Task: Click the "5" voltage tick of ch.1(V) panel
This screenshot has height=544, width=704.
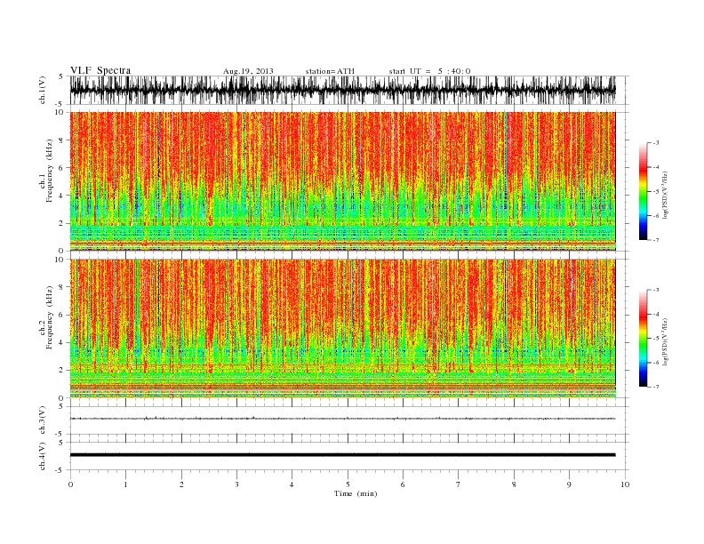Action: [x=61, y=76]
